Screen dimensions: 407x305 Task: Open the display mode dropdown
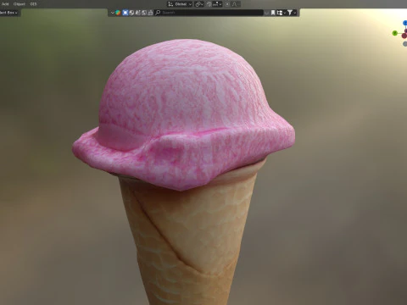tap(281, 13)
